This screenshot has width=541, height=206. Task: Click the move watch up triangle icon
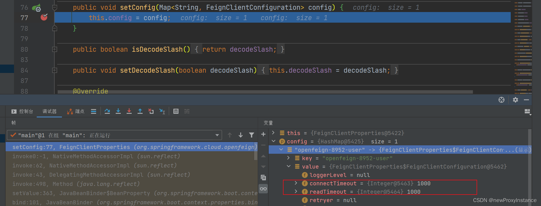coord(263,156)
